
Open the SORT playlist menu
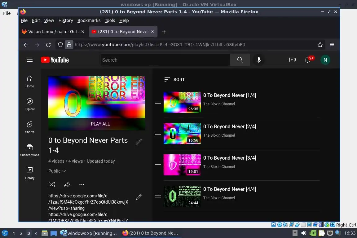(x=174, y=79)
